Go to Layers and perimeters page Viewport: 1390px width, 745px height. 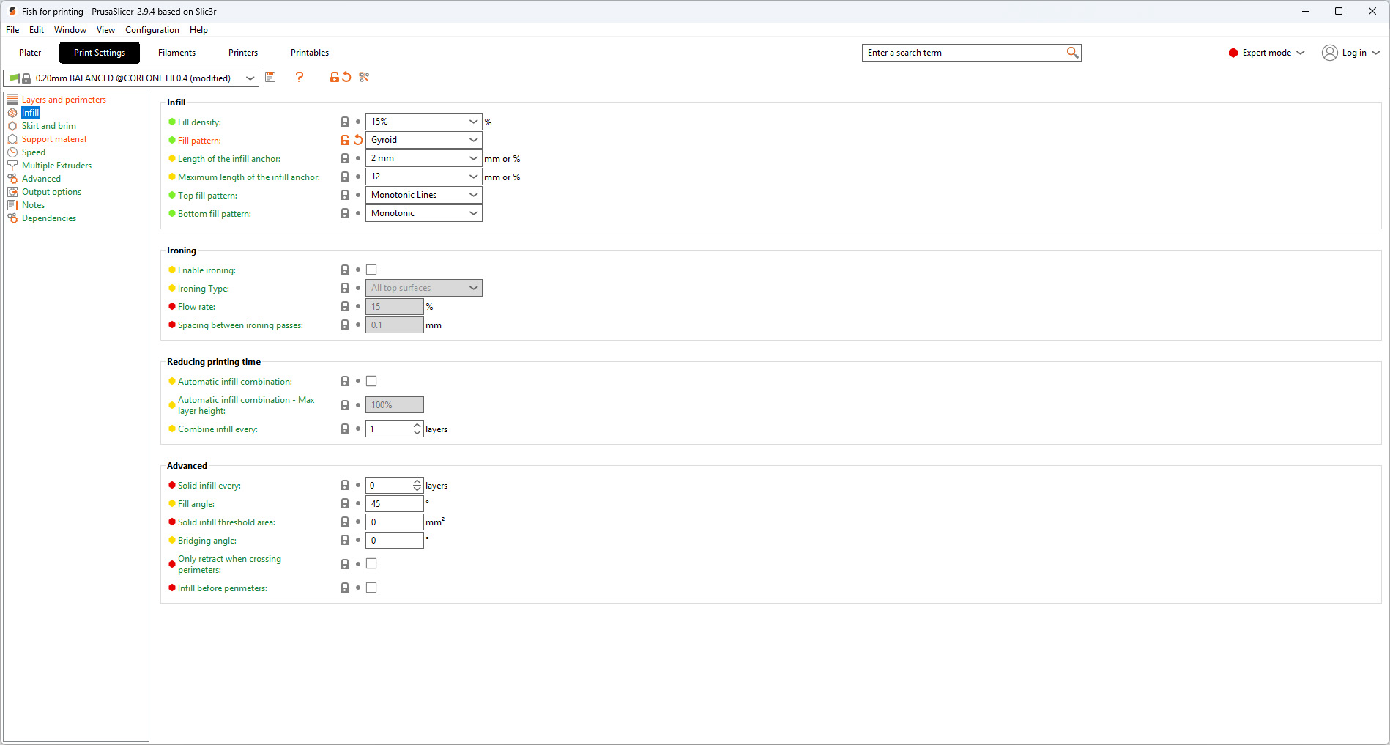64,100
